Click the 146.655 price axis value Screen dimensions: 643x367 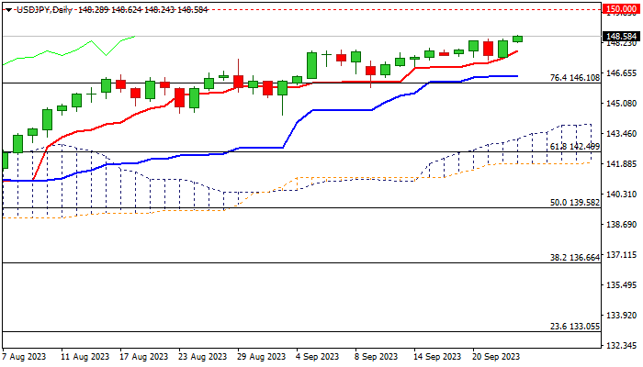(621, 72)
